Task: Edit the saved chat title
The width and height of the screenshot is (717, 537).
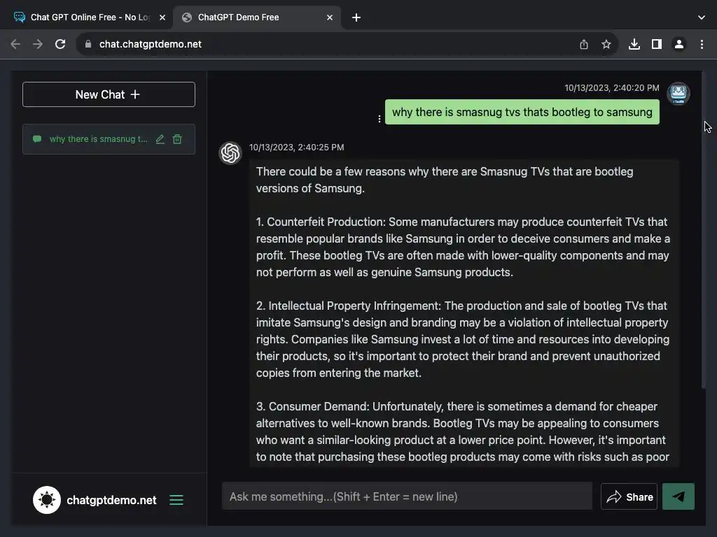Action: [160, 139]
